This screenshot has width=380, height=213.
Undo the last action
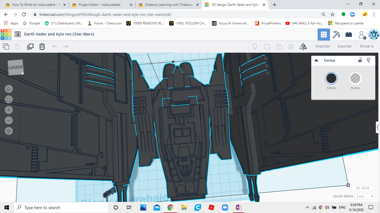coord(55,47)
